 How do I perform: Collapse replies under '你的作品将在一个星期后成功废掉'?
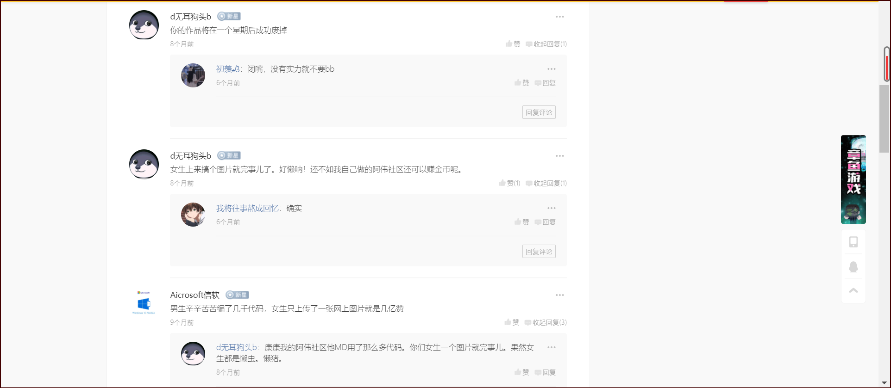(x=546, y=44)
